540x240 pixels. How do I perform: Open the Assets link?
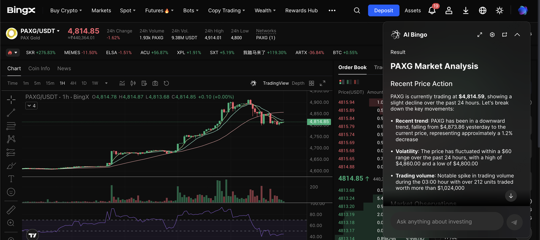413,11
